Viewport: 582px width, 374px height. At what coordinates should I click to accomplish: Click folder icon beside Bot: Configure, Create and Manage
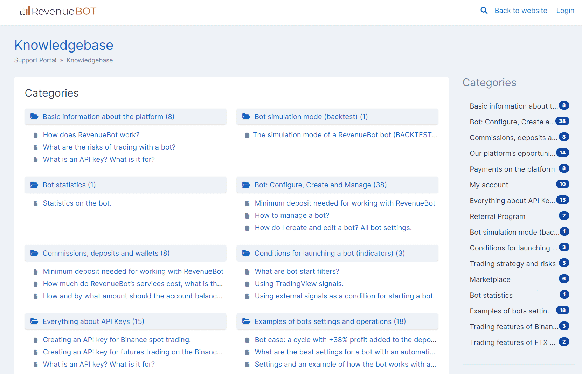point(246,185)
